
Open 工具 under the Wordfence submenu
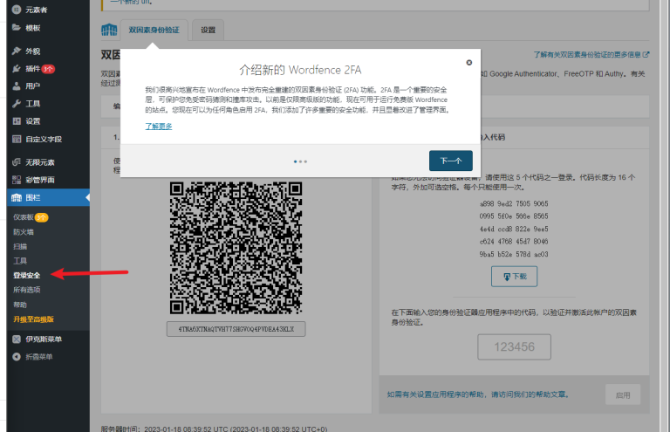[20, 261]
